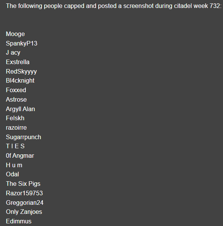Select the 0f Angmar name
The image size is (223, 226).
[20, 156]
